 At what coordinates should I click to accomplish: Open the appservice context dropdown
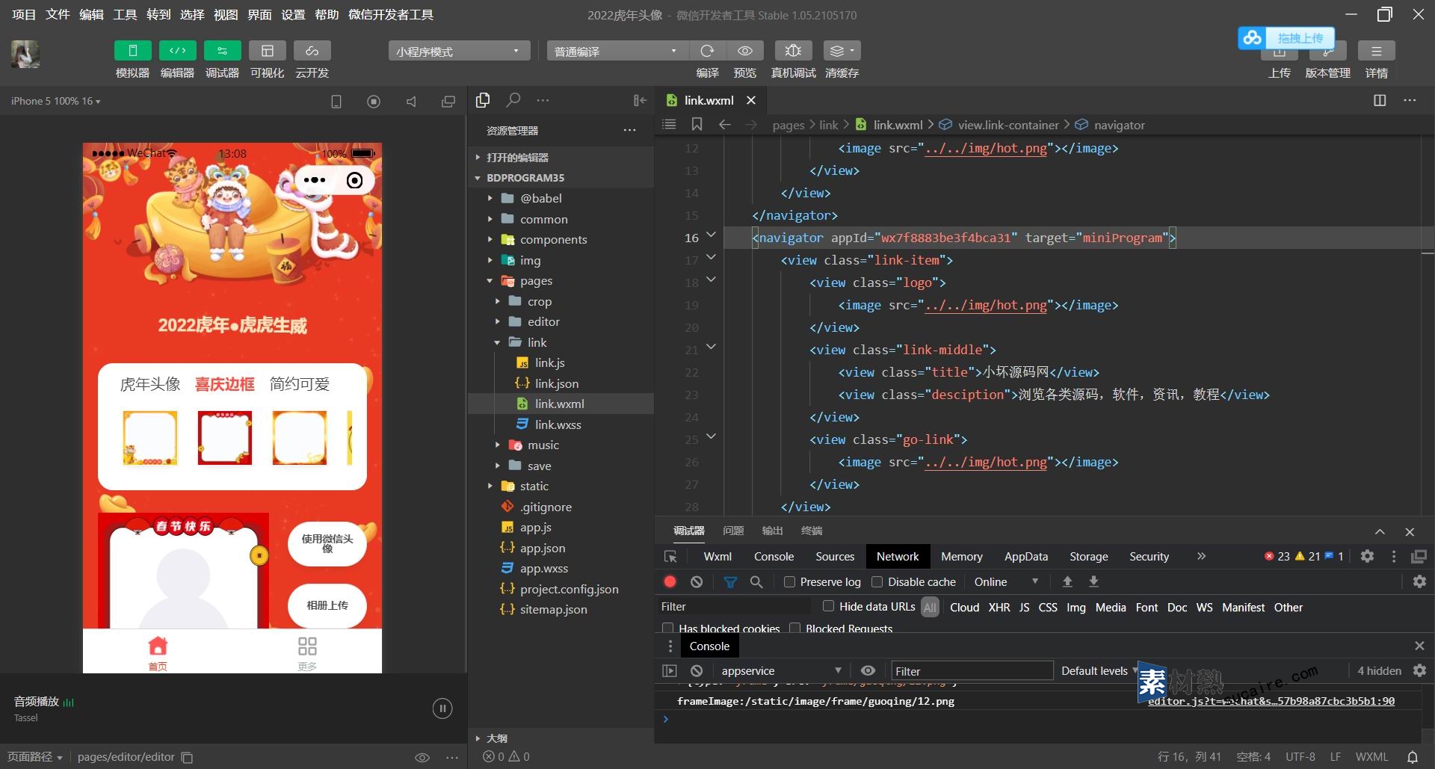781,670
